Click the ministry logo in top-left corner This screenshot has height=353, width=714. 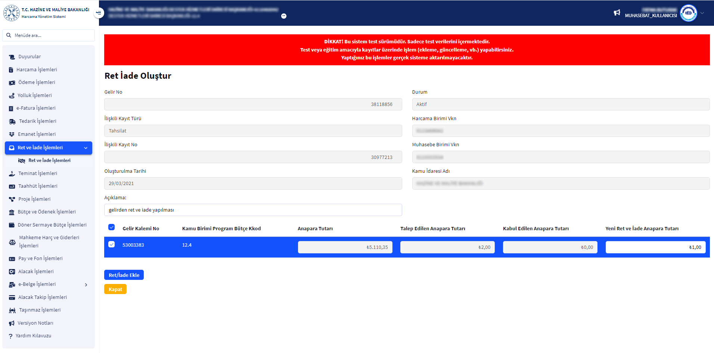click(11, 13)
